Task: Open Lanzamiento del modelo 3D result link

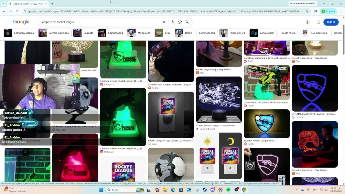Action: click(x=267, y=103)
